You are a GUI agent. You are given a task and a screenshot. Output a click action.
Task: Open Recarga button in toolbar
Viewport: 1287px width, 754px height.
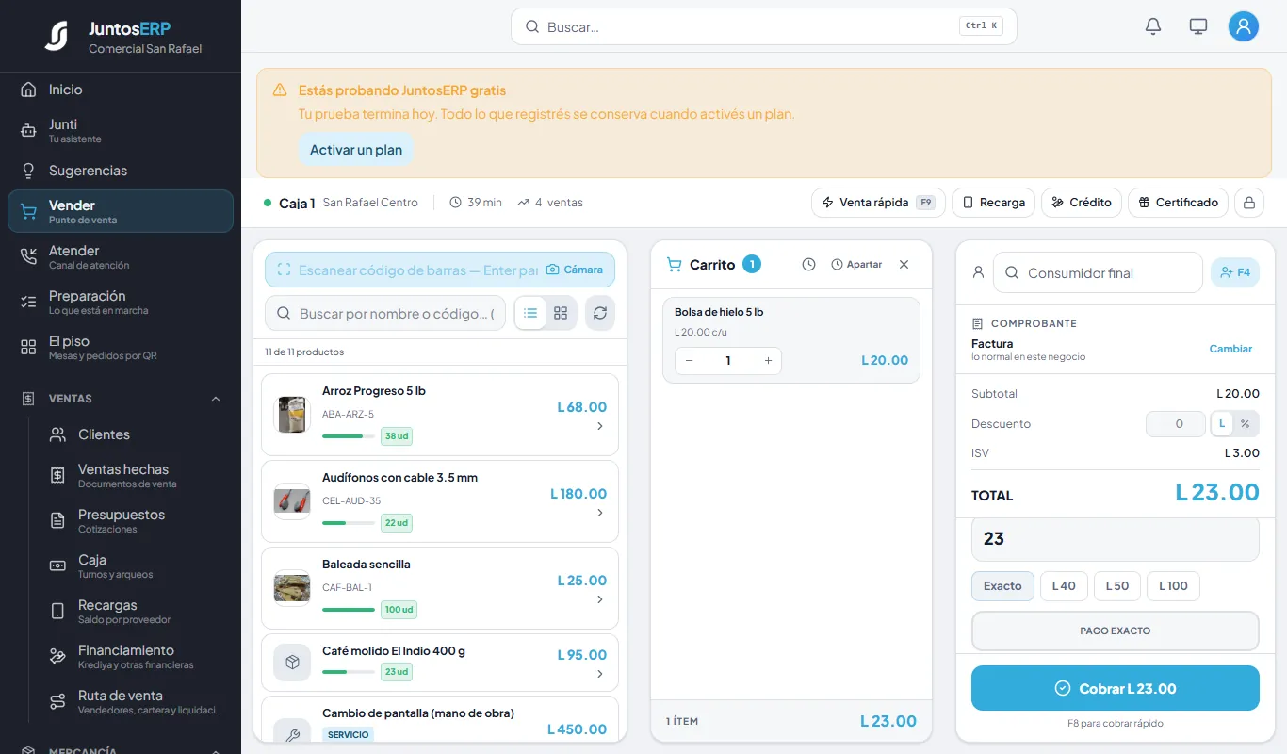coord(993,203)
